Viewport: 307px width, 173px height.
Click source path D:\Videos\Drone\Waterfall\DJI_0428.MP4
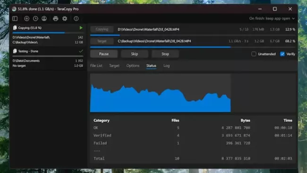pos(148,29)
